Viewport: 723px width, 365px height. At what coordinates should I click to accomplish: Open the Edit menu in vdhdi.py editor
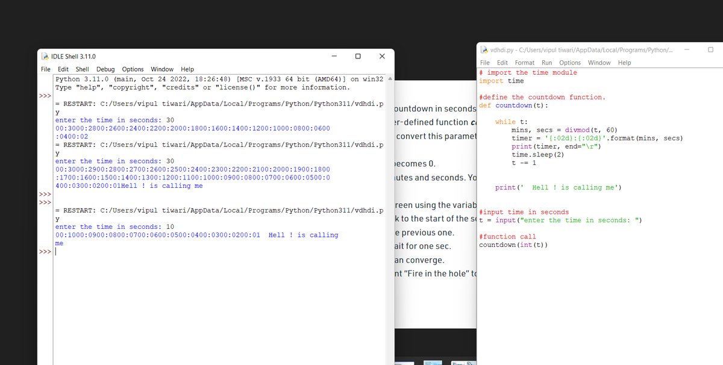click(x=502, y=63)
